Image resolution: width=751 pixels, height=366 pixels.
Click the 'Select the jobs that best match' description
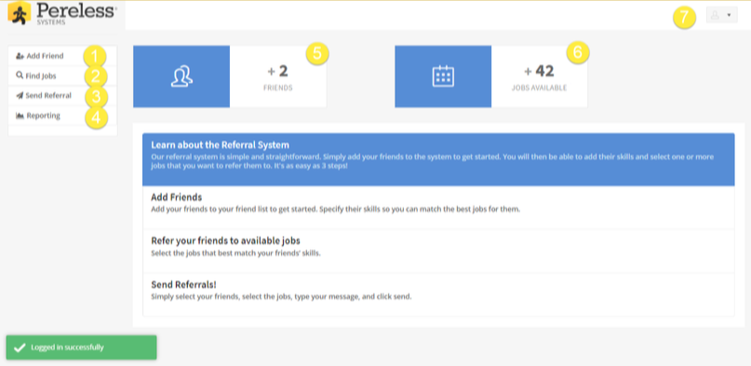pos(235,254)
